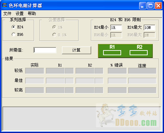Click the 最佳 row R1 value cell
Viewport: 164px width, 133px height.
click(55, 80)
